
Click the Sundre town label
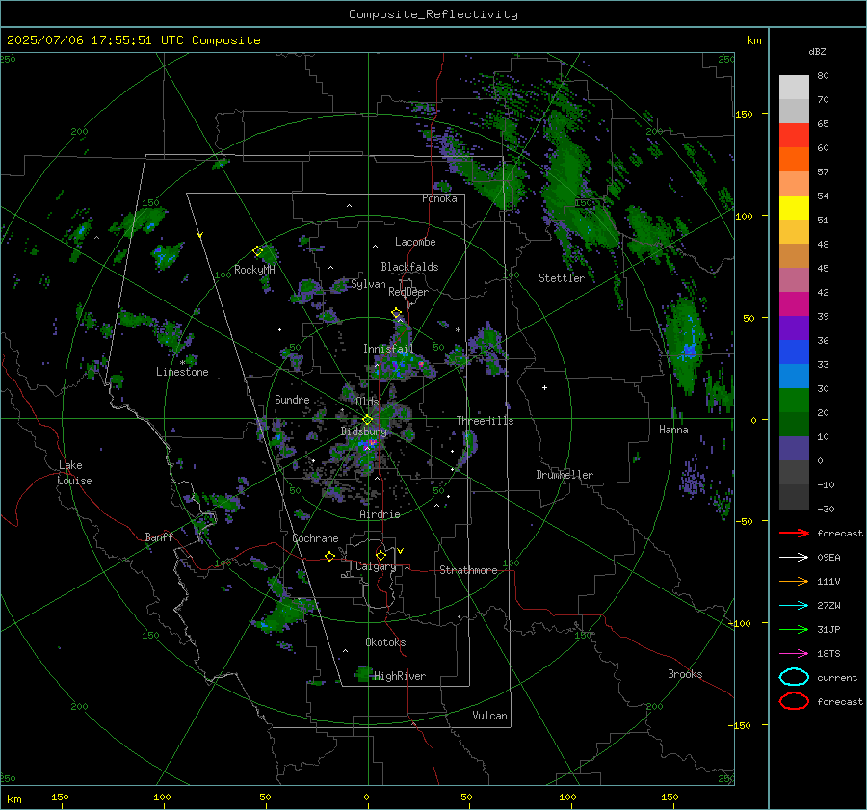point(292,399)
